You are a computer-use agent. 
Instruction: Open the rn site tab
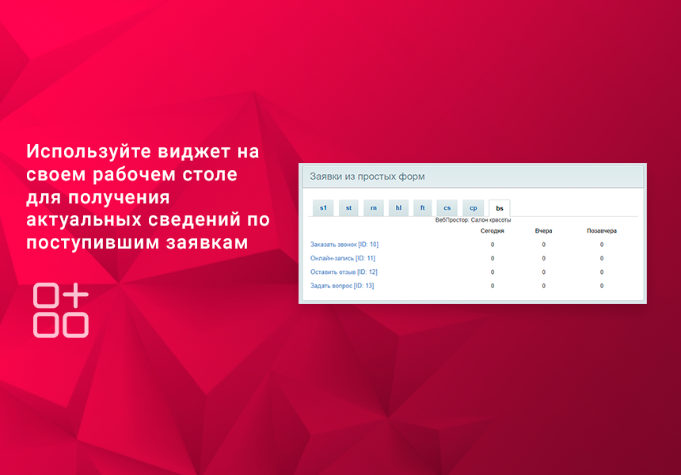(x=373, y=208)
